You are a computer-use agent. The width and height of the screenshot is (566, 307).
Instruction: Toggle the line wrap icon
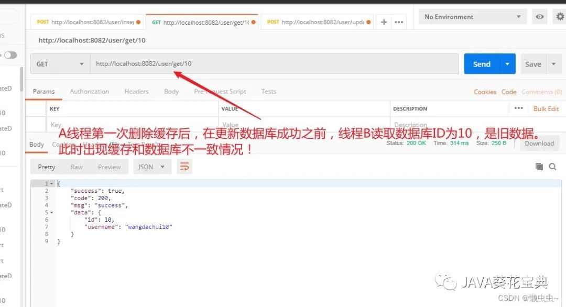pyautogui.click(x=184, y=167)
